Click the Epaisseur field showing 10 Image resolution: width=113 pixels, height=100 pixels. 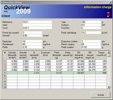coord(32,41)
